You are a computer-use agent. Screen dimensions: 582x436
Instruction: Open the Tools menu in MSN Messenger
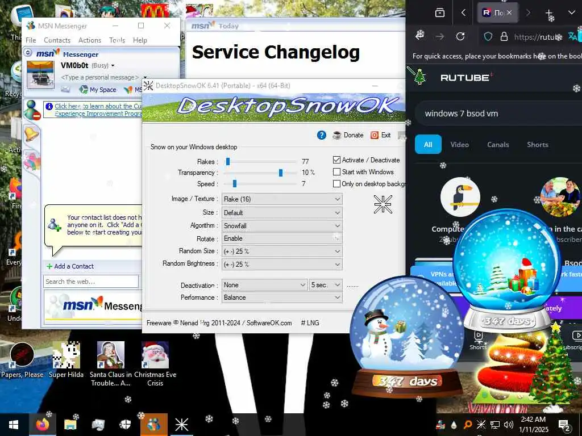tap(117, 40)
